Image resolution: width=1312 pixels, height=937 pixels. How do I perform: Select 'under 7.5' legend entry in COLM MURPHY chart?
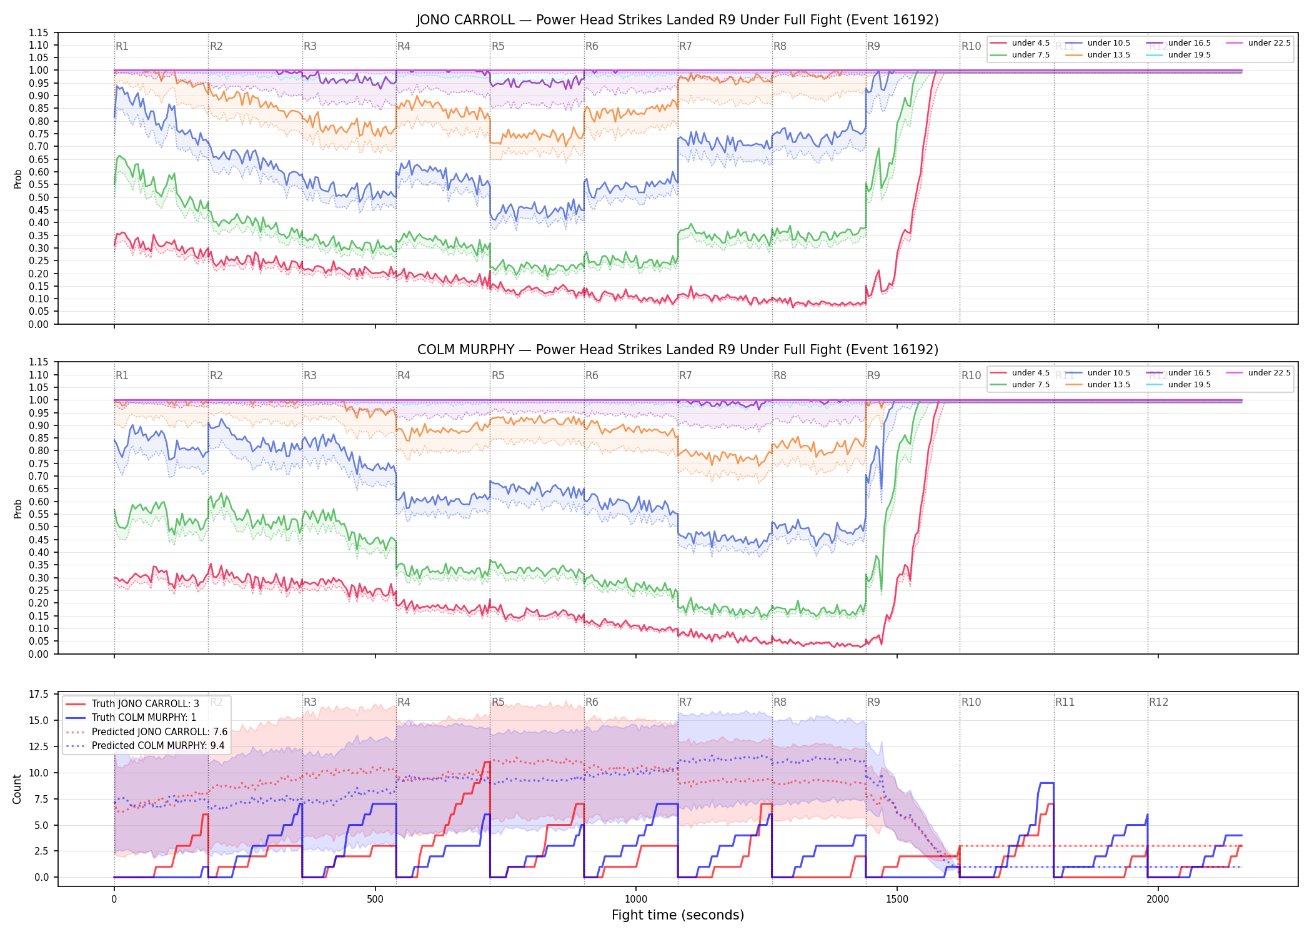1020,385
